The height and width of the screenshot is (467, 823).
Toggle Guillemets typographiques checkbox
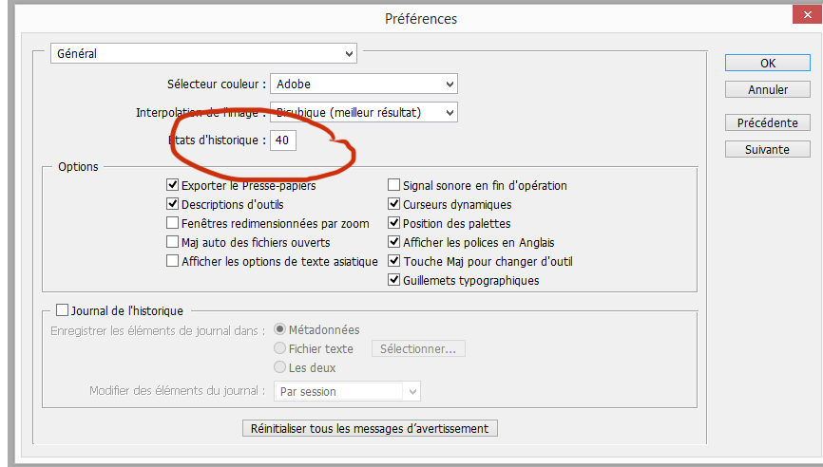coord(394,280)
